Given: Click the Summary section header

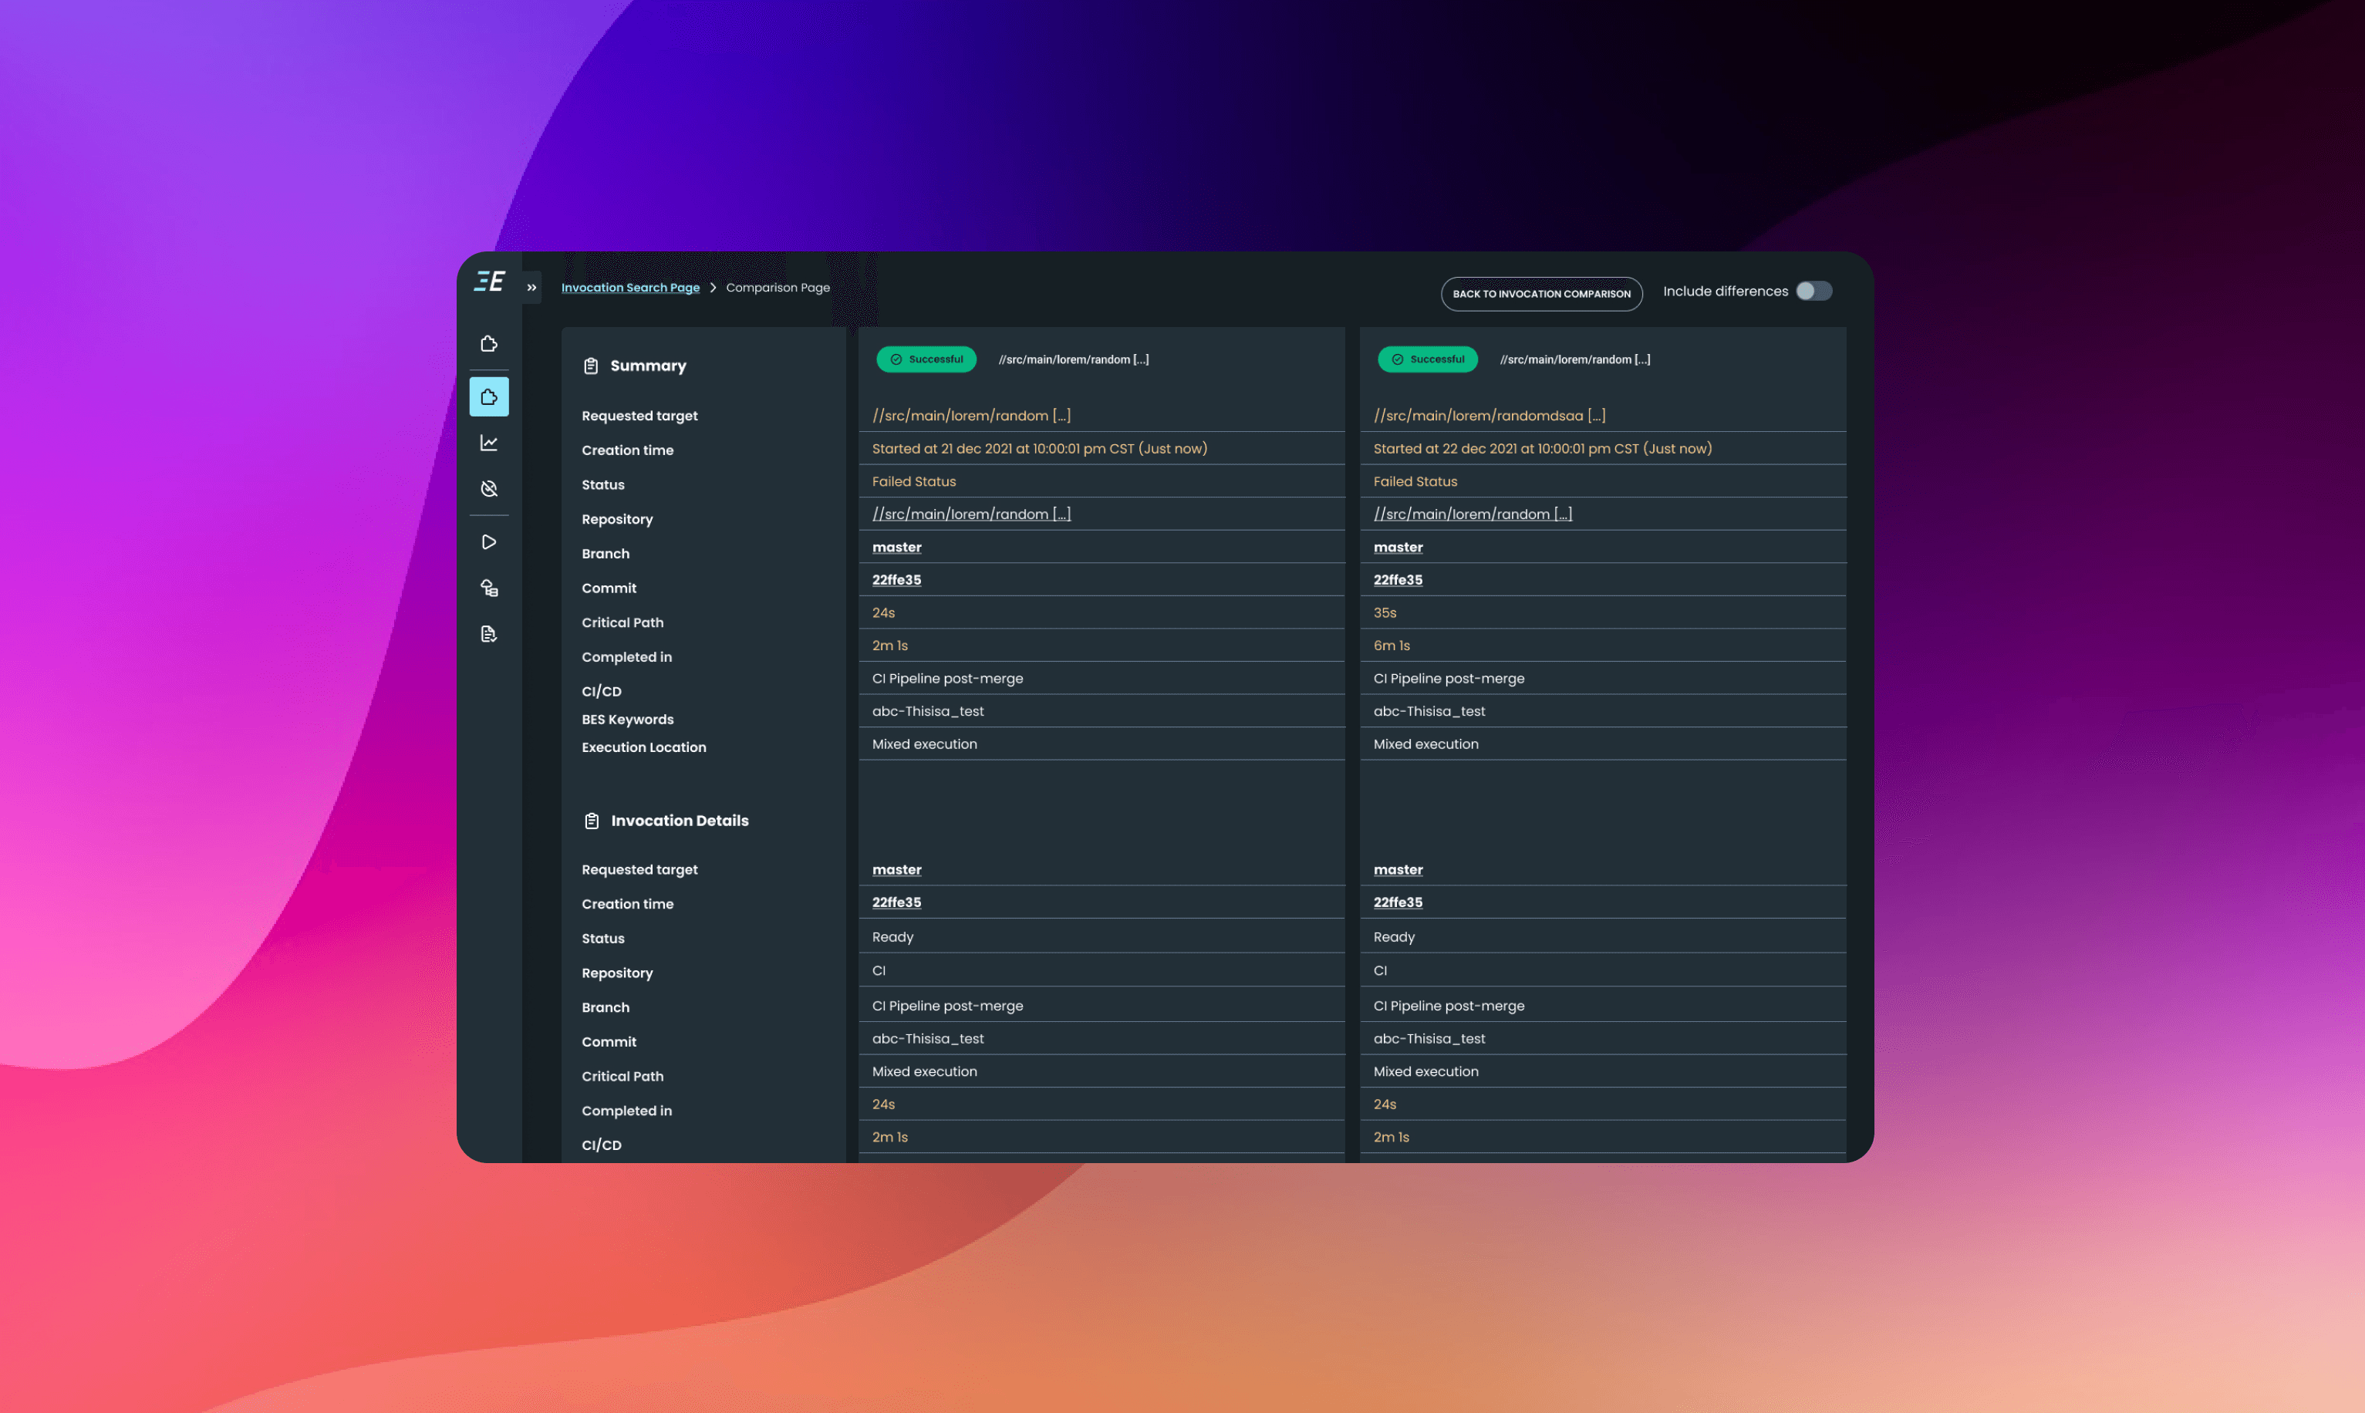Looking at the screenshot, I should point(647,366).
